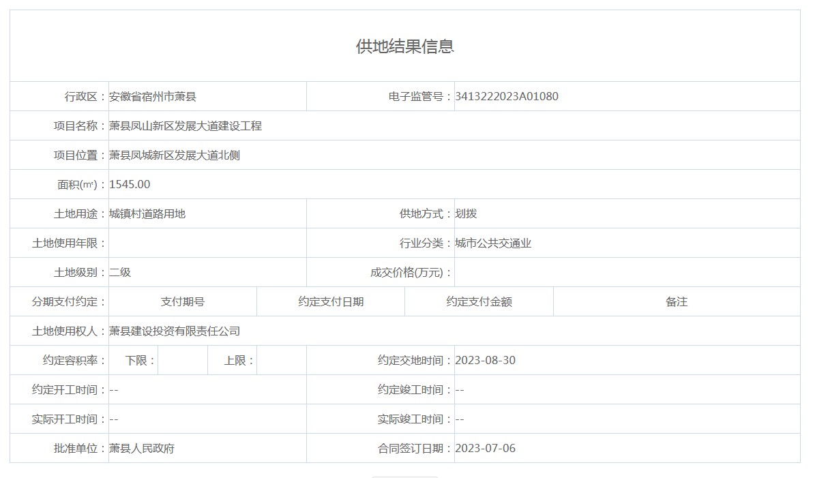Image resolution: width=813 pixels, height=478 pixels.
Task: Click industry category 城市公共交通业
Action: pyautogui.click(x=493, y=243)
